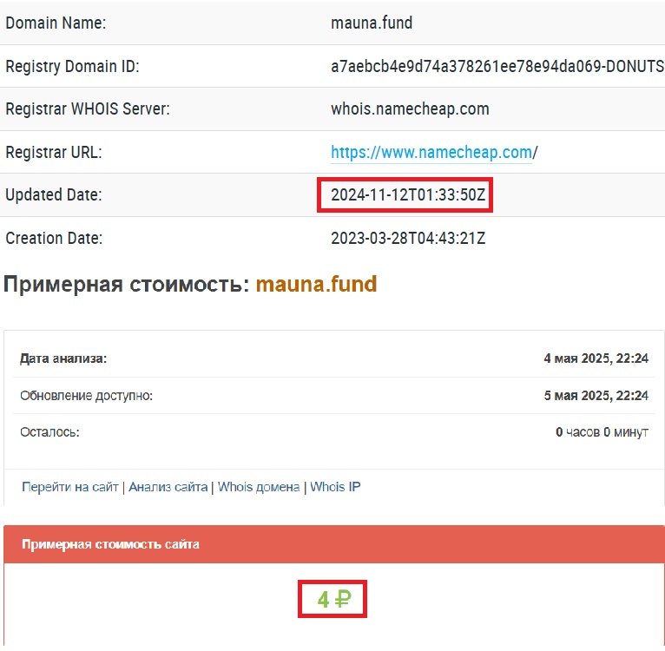Viewport: 665px width, 651px height.
Task: Click the green 4 ₽ site value
Action: tap(332, 599)
